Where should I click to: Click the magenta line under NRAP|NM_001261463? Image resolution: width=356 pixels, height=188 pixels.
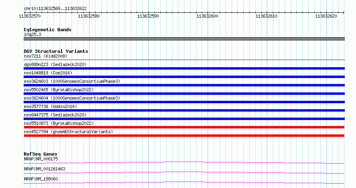[184, 172]
